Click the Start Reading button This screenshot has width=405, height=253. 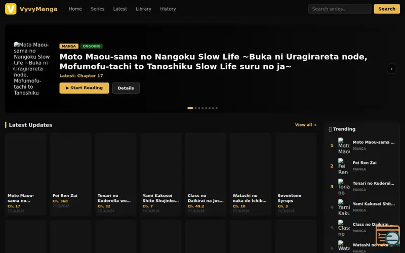(84, 88)
